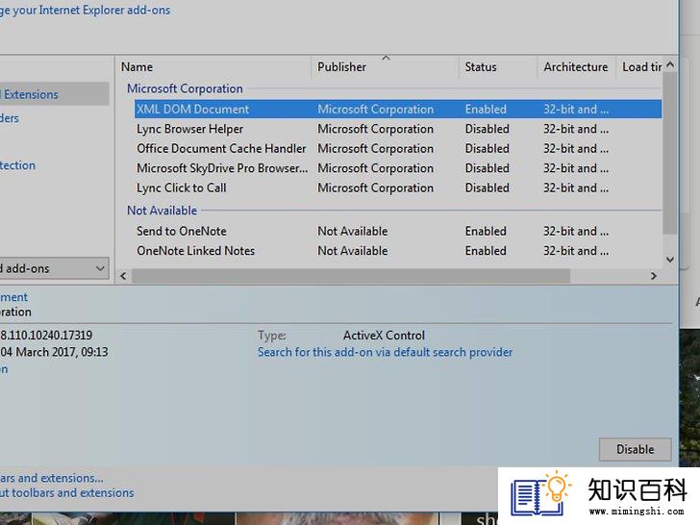The width and height of the screenshot is (700, 525).
Task: Select the XML DOM Document add-on row
Action: click(398, 110)
